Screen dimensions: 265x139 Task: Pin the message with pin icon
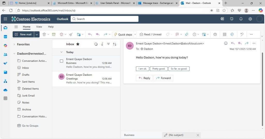point(187,34)
